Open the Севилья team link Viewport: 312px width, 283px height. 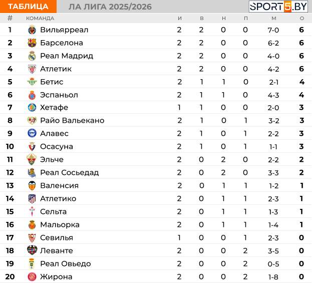(x=57, y=237)
